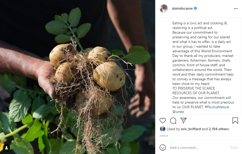Like the post with the heart icon
The height and width of the screenshot is (154, 242).
click(x=162, y=121)
